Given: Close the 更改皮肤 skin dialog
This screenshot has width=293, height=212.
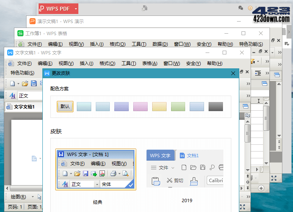Looking at the screenshot, I should [233, 73].
